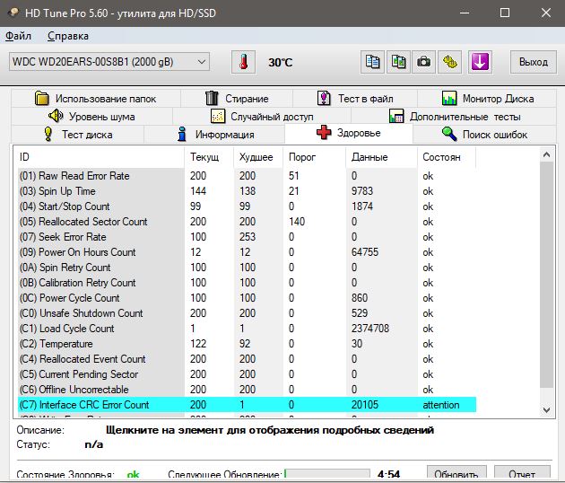Select the (01) Raw Read Error Rate row
The width and height of the screenshot is (565, 483).
click(247, 176)
